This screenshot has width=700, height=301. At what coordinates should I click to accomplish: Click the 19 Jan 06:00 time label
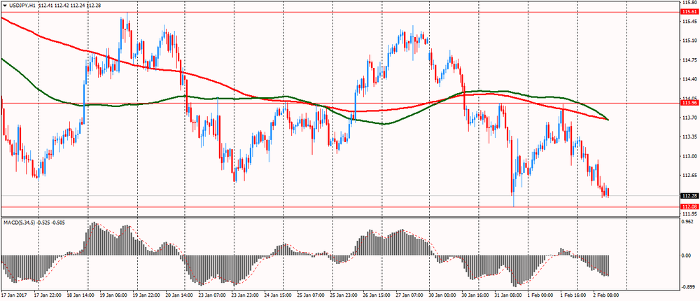pyautogui.click(x=113, y=295)
